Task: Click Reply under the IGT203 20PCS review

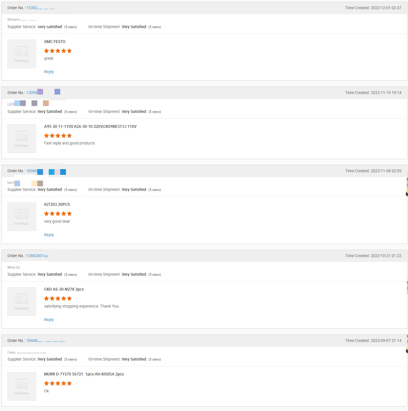Action: [49, 235]
